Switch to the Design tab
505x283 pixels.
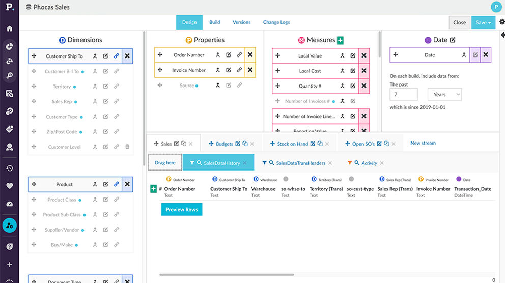pyautogui.click(x=189, y=22)
